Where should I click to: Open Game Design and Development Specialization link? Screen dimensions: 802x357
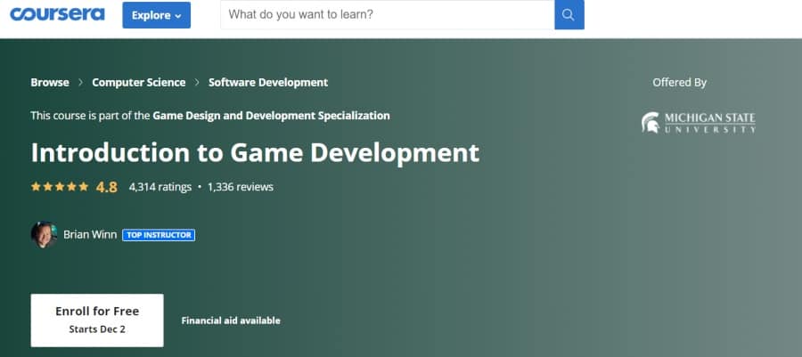(271, 116)
